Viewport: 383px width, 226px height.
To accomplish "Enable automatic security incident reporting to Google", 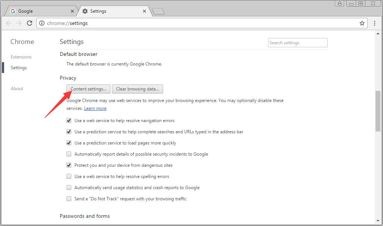I will [x=69, y=154].
